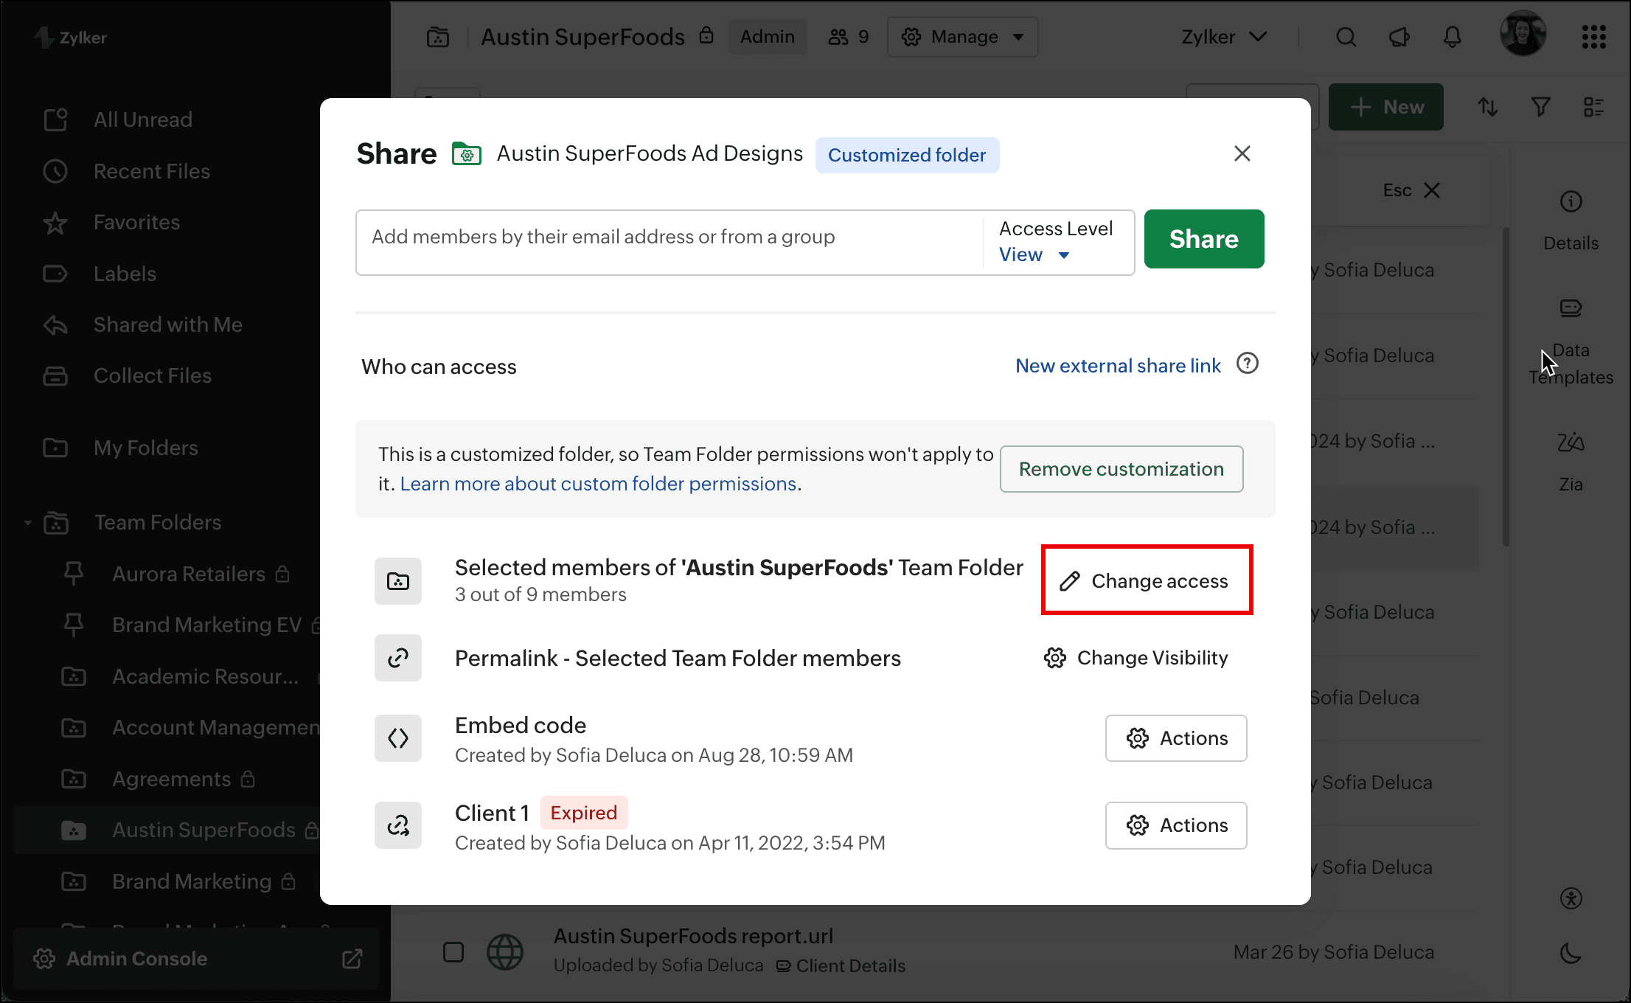Click the search magnifier icon
Image resolution: width=1631 pixels, height=1003 pixels.
pos(1346,37)
